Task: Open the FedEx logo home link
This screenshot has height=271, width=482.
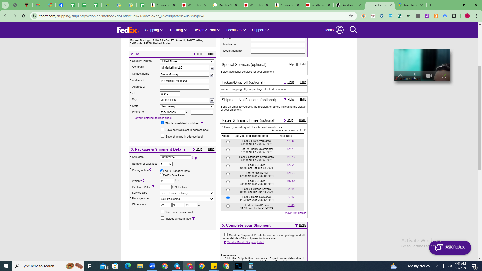Action: tap(128, 30)
